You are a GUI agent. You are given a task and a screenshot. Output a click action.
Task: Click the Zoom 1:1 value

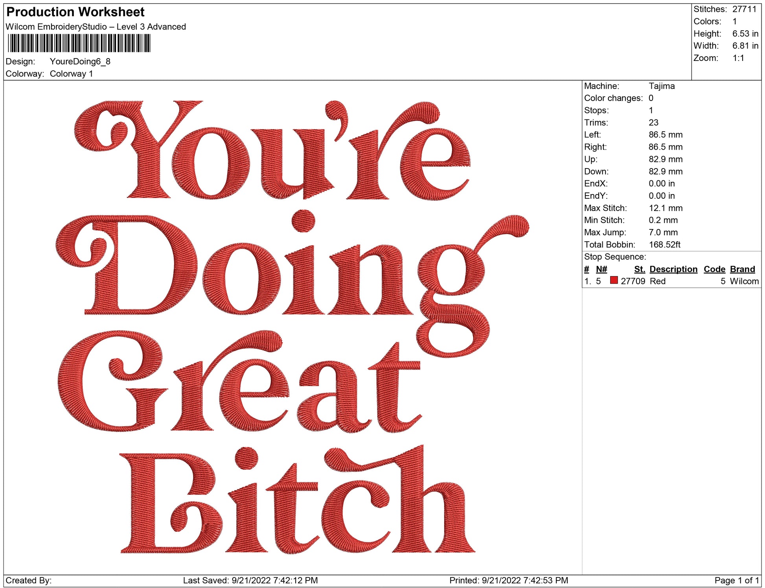tap(738, 58)
